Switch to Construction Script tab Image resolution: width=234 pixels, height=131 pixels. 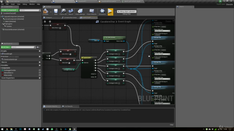(70, 17)
